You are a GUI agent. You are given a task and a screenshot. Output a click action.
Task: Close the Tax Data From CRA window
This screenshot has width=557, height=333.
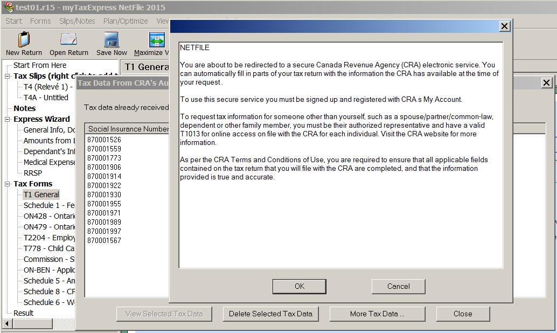pos(546,83)
